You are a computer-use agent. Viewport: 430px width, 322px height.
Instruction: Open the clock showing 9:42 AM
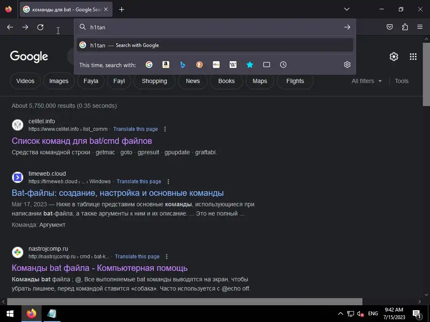pyautogui.click(x=394, y=314)
